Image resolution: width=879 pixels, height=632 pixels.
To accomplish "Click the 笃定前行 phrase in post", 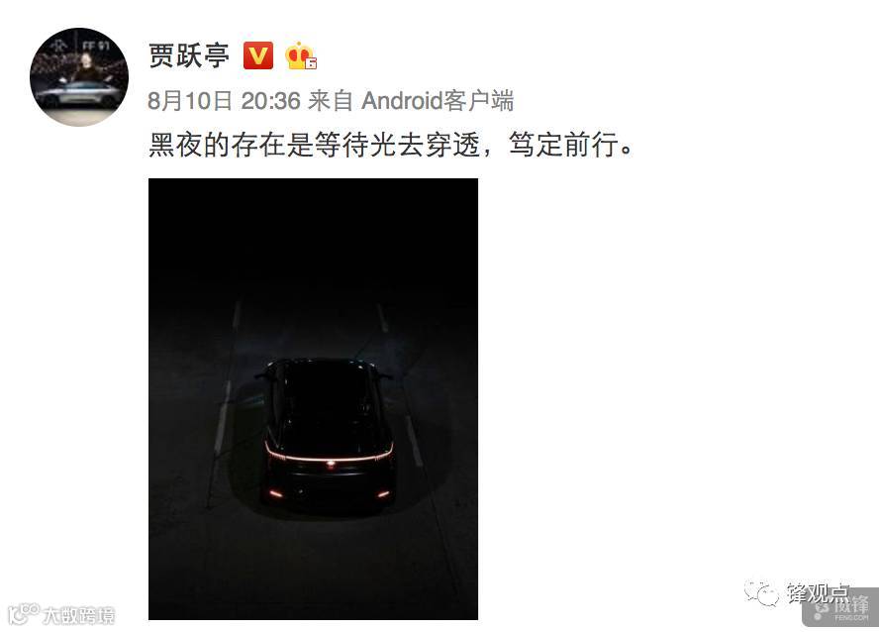I will [564, 145].
